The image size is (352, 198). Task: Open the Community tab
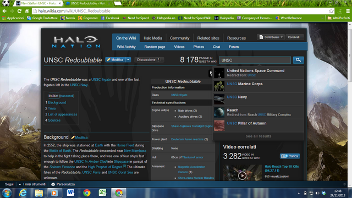(x=180, y=38)
